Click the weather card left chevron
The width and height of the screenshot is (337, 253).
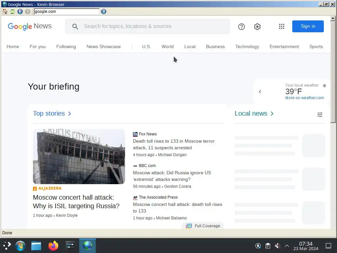pos(260,92)
